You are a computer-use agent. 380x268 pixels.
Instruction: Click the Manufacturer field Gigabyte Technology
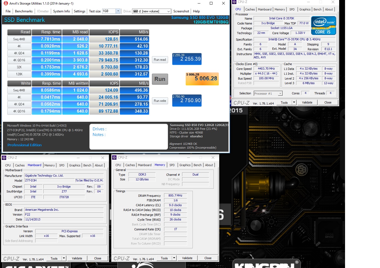click(x=64, y=176)
